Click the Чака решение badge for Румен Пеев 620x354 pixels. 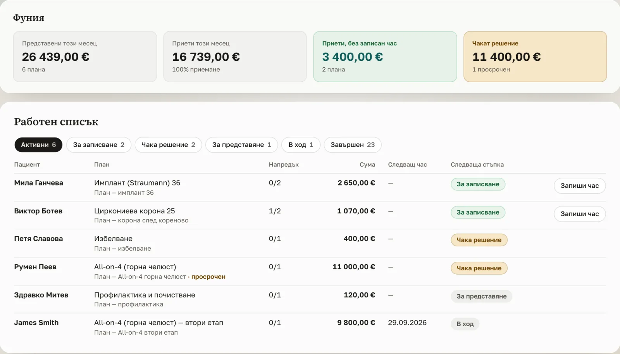point(479,268)
